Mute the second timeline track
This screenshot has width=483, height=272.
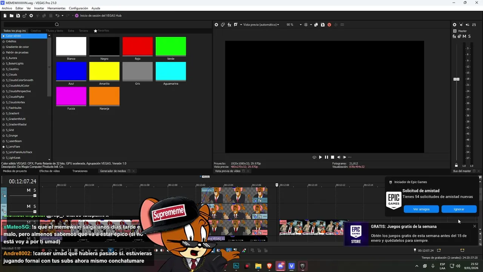[x=28, y=206]
